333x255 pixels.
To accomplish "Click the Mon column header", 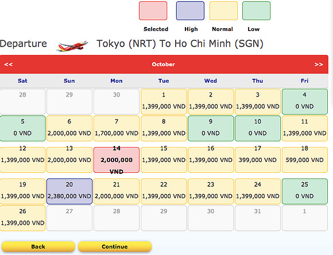I will point(117,81).
